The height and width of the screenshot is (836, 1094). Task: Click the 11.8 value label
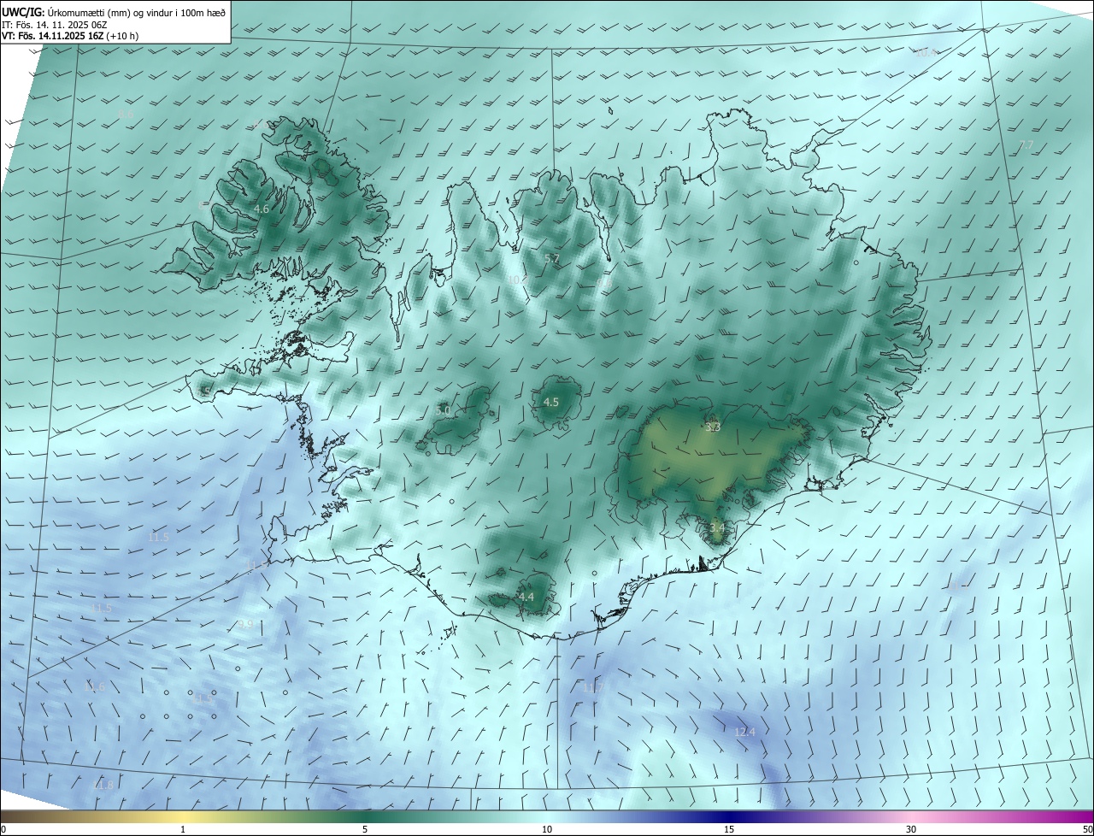point(103,785)
